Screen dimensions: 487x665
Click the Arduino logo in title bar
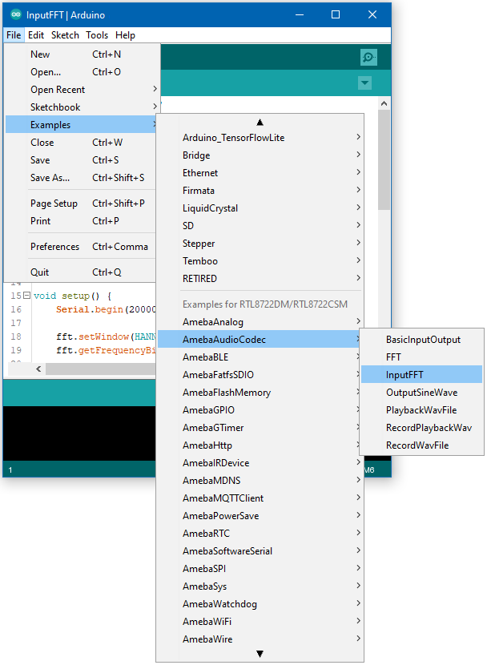pos(15,14)
